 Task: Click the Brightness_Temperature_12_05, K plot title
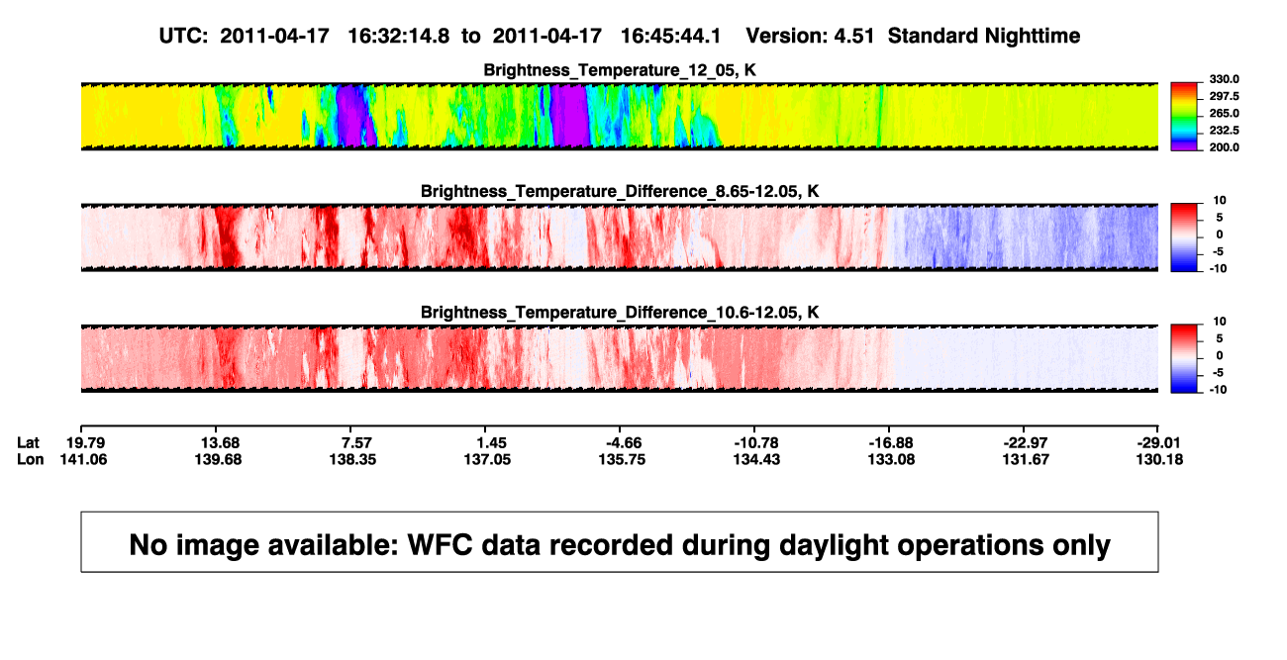620,70
